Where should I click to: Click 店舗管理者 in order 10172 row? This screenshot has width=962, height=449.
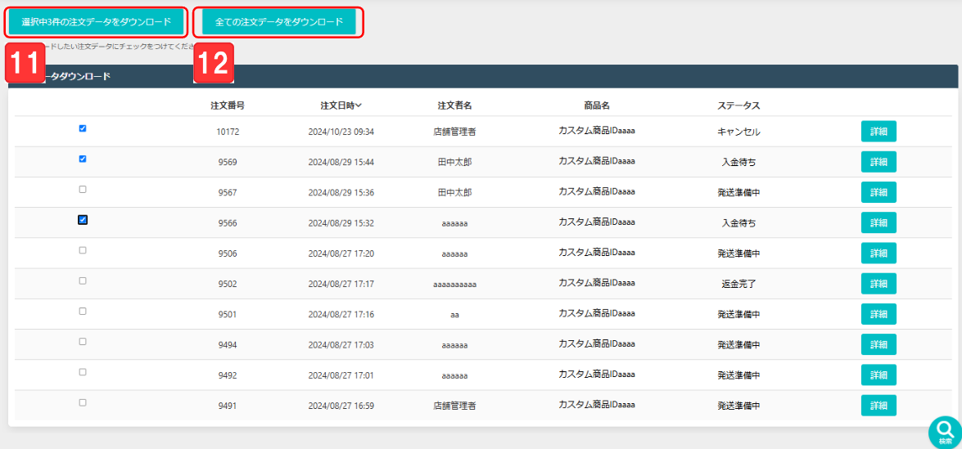(454, 132)
